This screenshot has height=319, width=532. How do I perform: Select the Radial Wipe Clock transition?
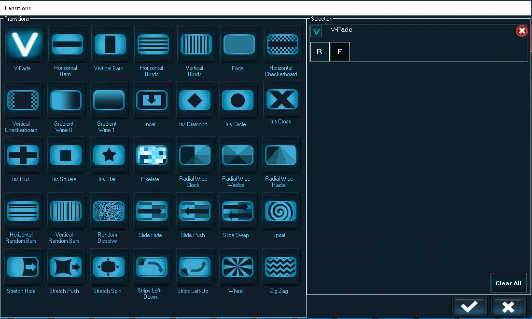(194, 156)
